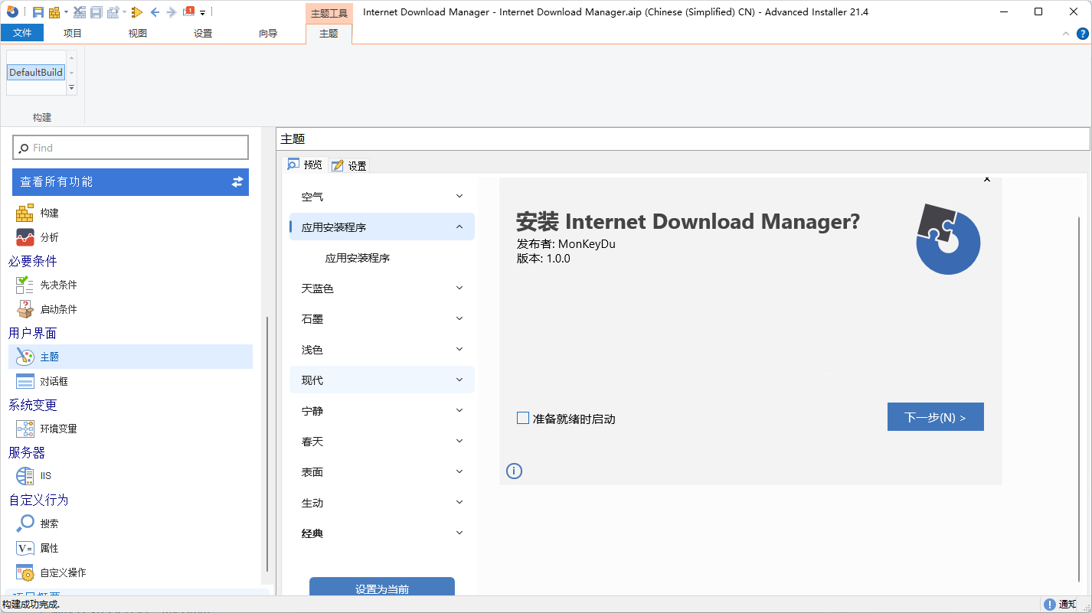Click the 自定义行为 section heading
1092x613 pixels.
(39, 500)
